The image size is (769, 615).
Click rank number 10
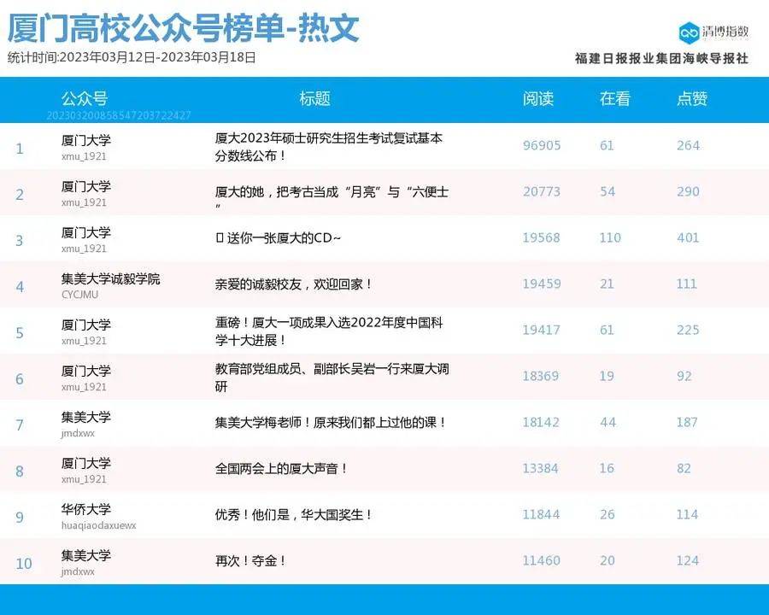pos(24,563)
